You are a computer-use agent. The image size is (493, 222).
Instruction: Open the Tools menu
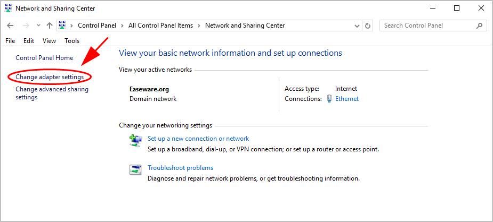[x=72, y=41]
